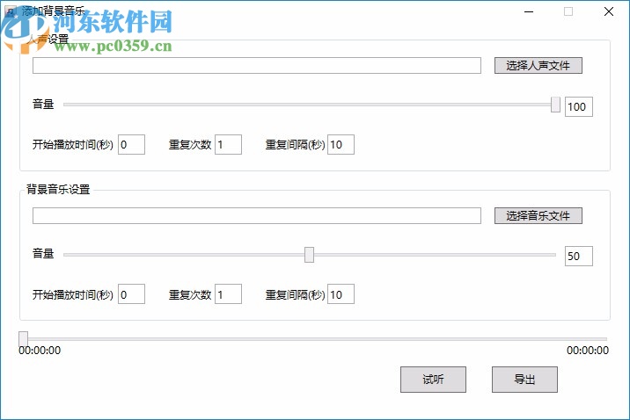The width and height of the screenshot is (630, 420).
Task: Click music 重复次数 input field
Action: coord(228,294)
